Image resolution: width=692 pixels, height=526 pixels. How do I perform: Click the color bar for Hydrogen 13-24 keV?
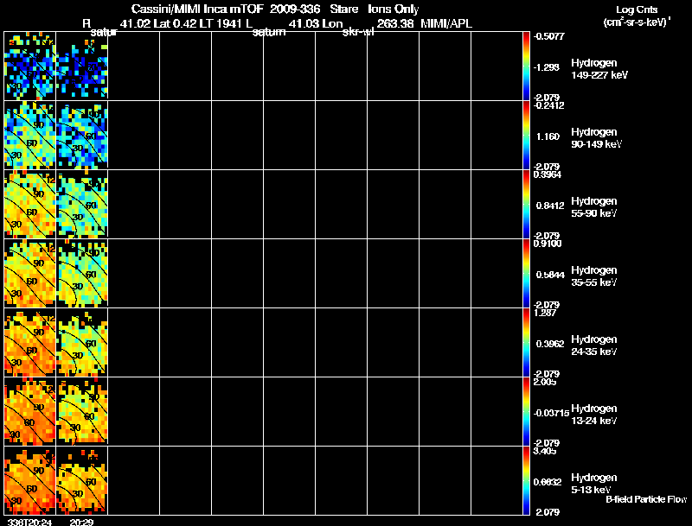(x=526, y=411)
